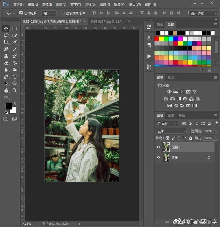Select the Lasso tool
220x227 pixels.
click(x=6, y=35)
